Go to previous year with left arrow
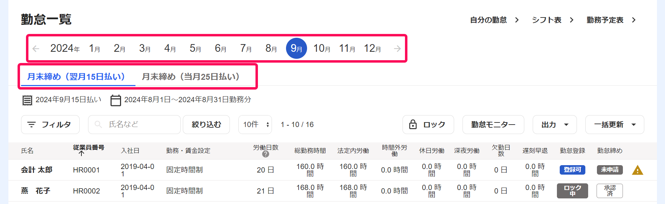 [x=36, y=49]
